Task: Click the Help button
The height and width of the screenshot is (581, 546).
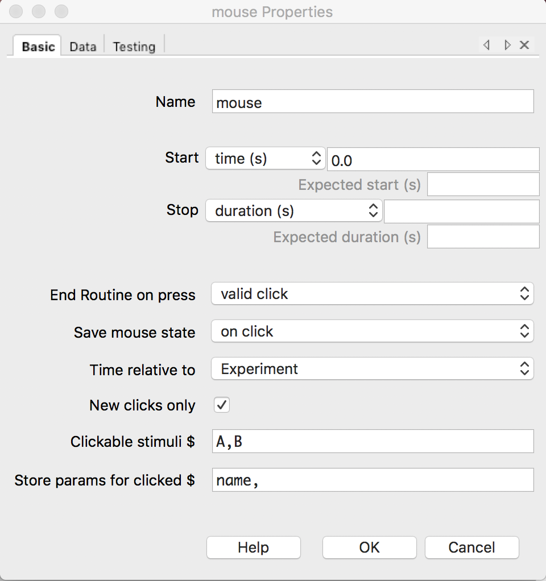Action: click(x=254, y=547)
